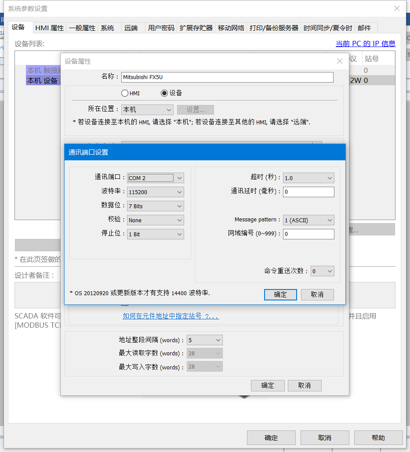Open the 停止位 1 Bit dropdown

(156, 234)
